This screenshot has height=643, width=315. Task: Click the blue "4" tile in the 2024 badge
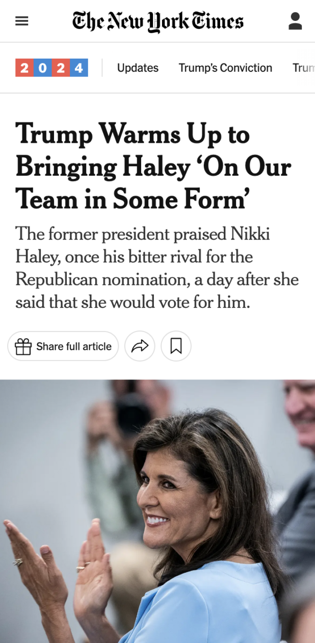pyautogui.click(x=78, y=68)
